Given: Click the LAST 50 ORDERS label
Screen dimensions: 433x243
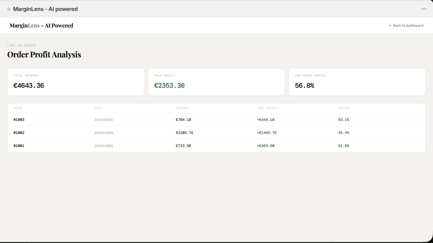Looking at the screenshot, I should point(22,45).
